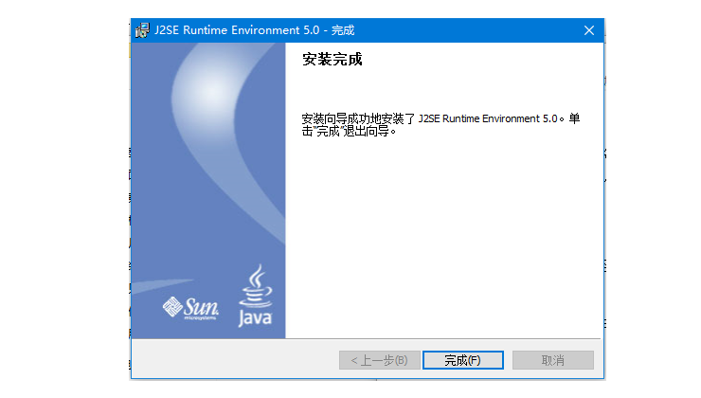Click the Sun Microsystems logo

tap(191, 308)
